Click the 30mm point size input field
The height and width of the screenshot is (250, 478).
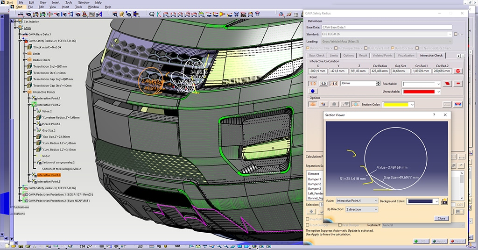click(x=358, y=83)
